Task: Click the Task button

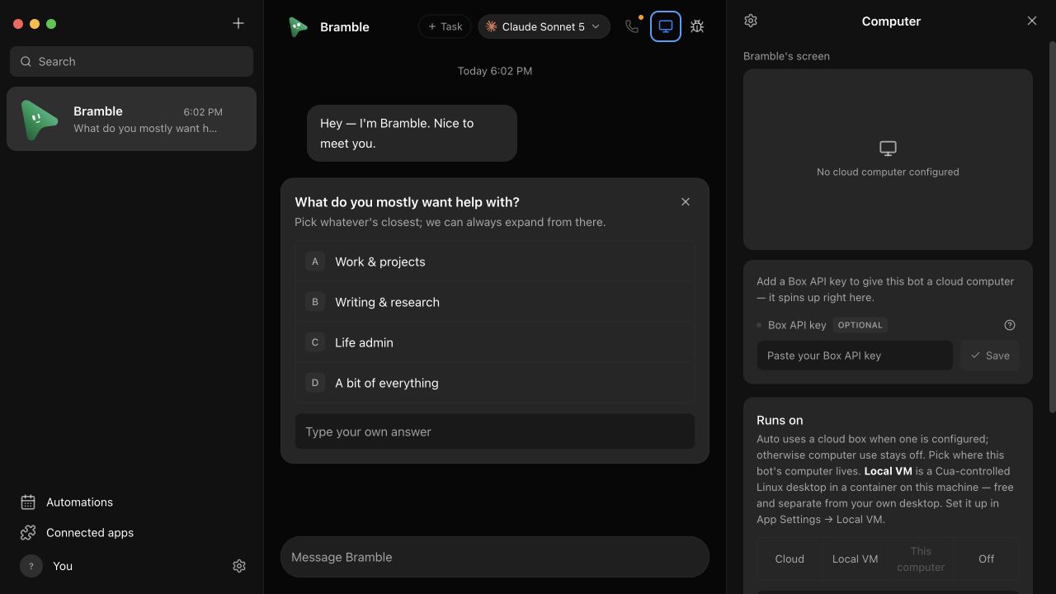Action: pos(445,26)
